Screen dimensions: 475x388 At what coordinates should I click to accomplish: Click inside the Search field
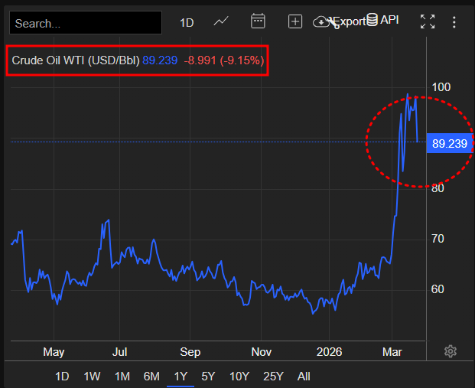click(86, 23)
